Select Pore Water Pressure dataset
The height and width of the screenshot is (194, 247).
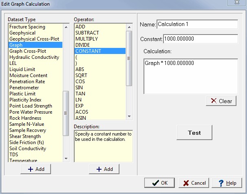click(x=31, y=112)
